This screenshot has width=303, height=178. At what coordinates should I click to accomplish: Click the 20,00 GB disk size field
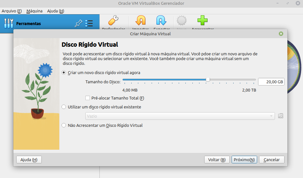click(271, 82)
